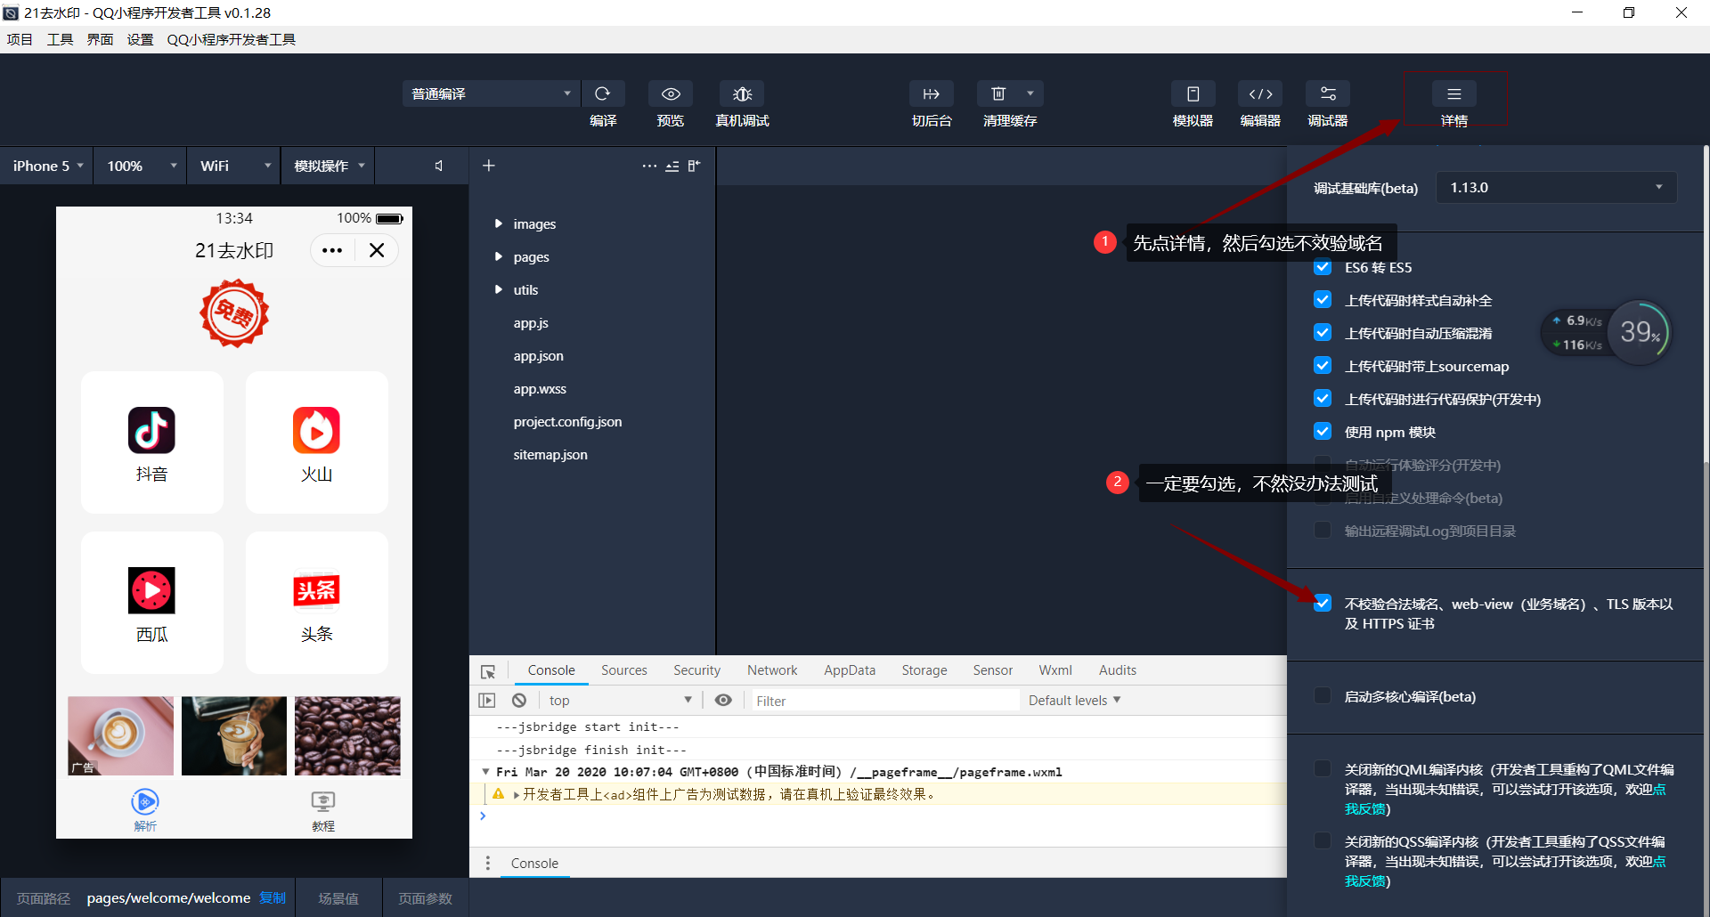The height and width of the screenshot is (917, 1710).
Task: Click the Douyin app icon in simulator
Action: tap(151, 431)
